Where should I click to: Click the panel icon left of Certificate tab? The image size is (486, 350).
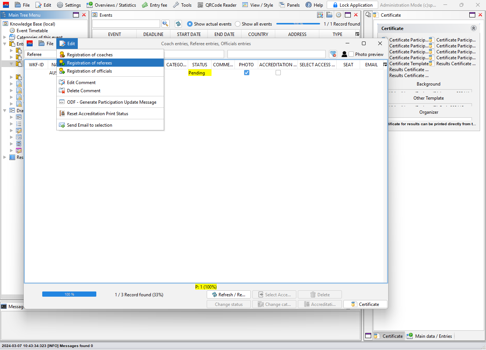tap(368, 336)
